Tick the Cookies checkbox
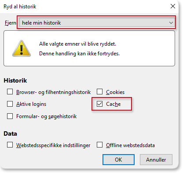Viewport: 183px width, 173px height. click(99, 92)
